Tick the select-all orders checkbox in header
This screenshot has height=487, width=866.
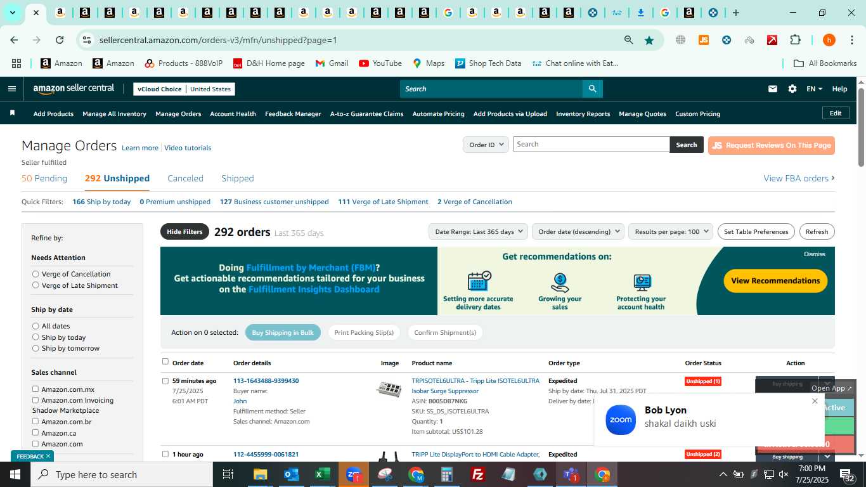(165, 361)
